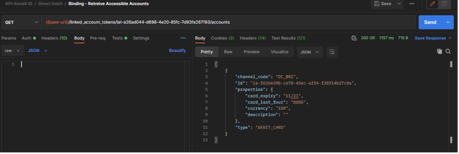Click the "DEBIT_CARD" type value
The width and height of the screenshot is (459, 154).
click(x=271, y=127)
